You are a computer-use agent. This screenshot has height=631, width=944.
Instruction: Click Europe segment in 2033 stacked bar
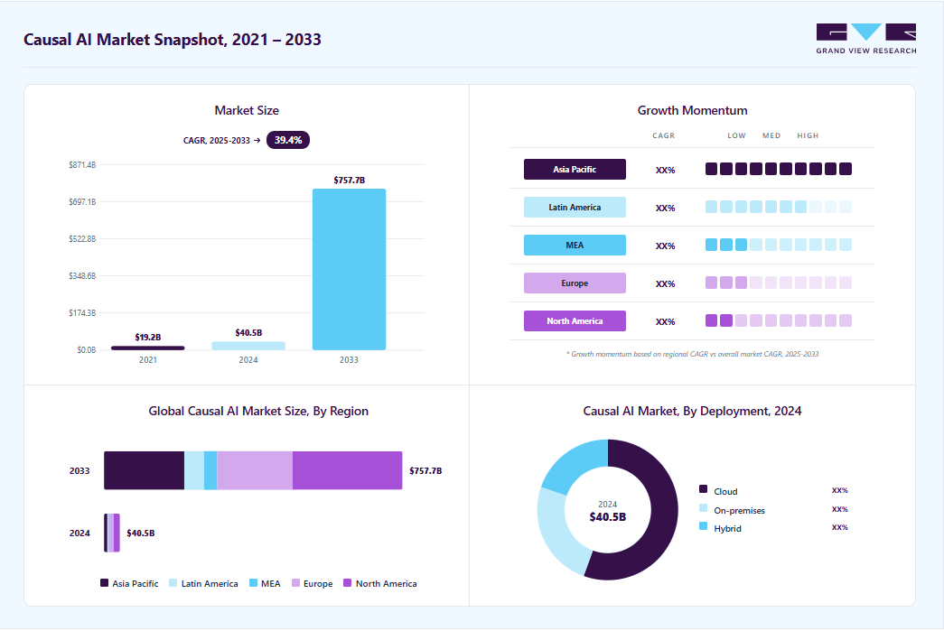[x=255, y=470]
